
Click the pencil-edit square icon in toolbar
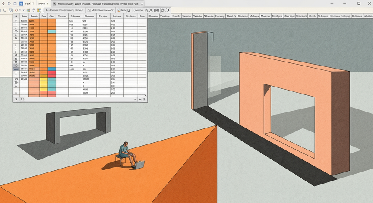click(11, 10)
